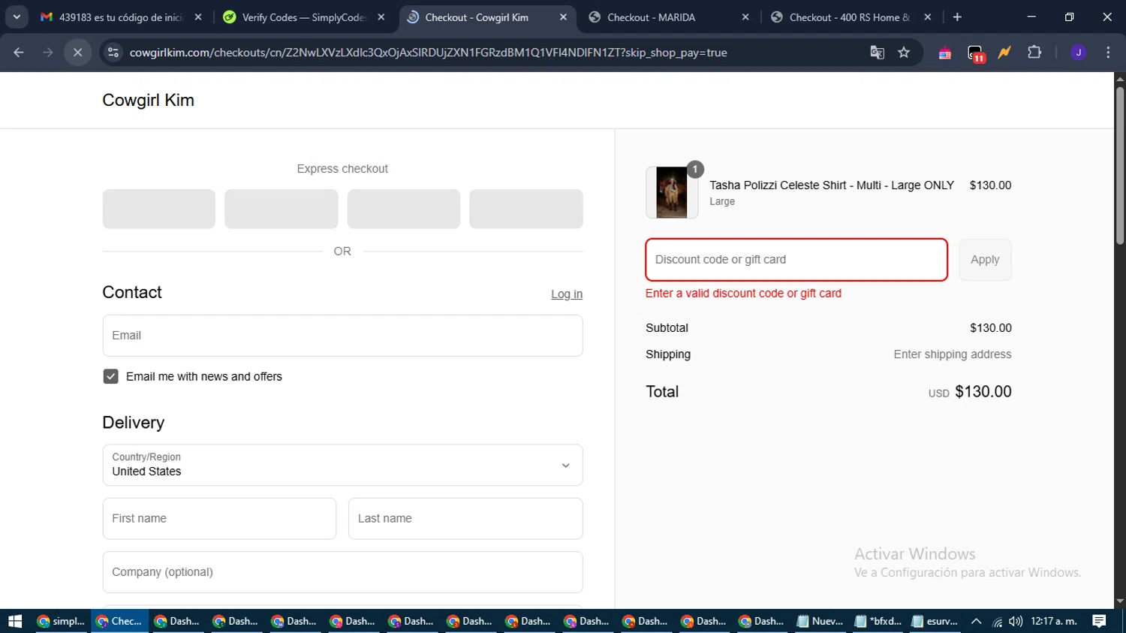This screenshot has height=633, width=1126.
Task: Show hidden system tray icons
Action: coord(976,621)
